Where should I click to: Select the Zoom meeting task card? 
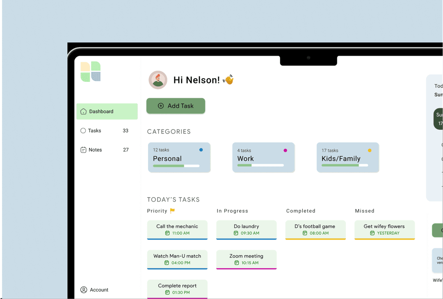247,259
